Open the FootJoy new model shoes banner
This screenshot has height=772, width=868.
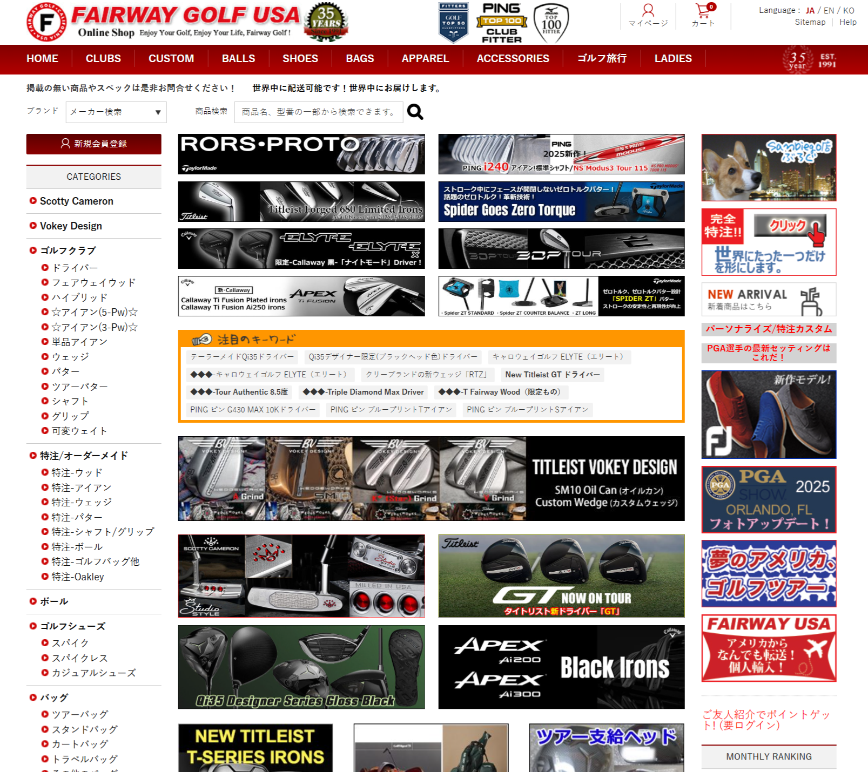tap(769, 415)
